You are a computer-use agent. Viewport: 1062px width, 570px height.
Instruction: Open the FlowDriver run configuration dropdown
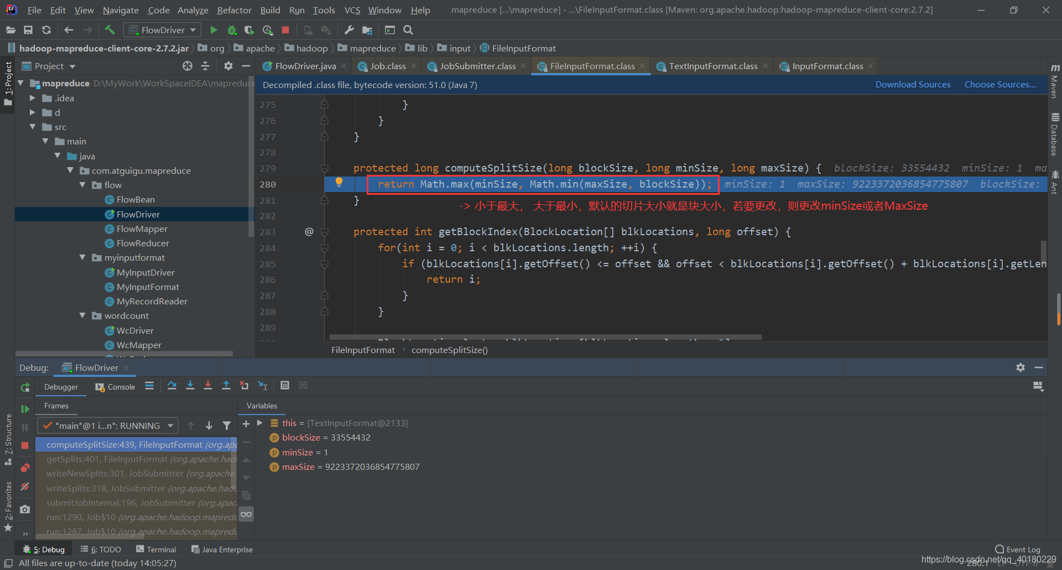[162, 30]
